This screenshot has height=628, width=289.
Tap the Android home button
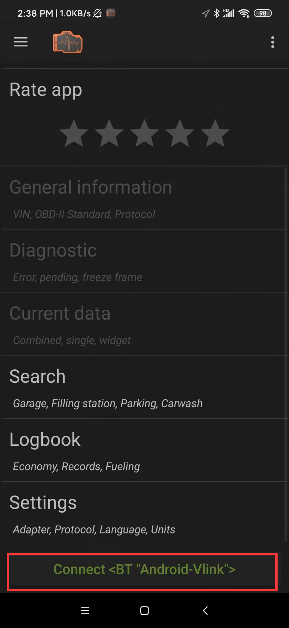[144, 610]
